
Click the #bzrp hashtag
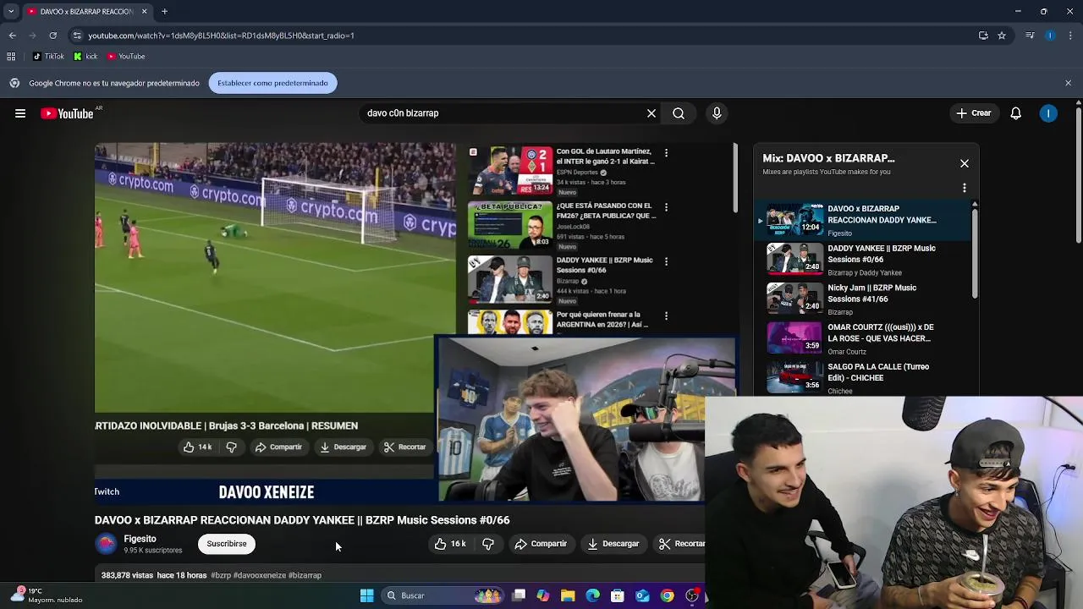pos(221,575)
